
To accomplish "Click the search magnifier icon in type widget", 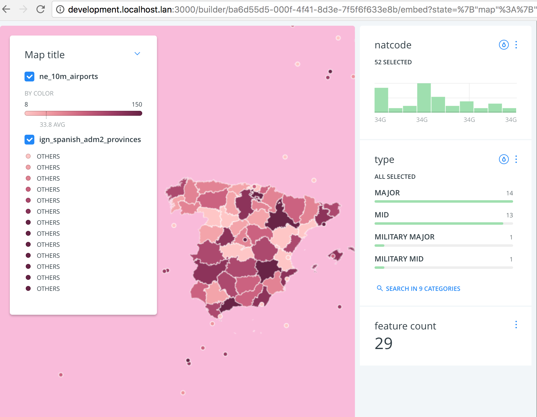I will [x=379, y=288].
